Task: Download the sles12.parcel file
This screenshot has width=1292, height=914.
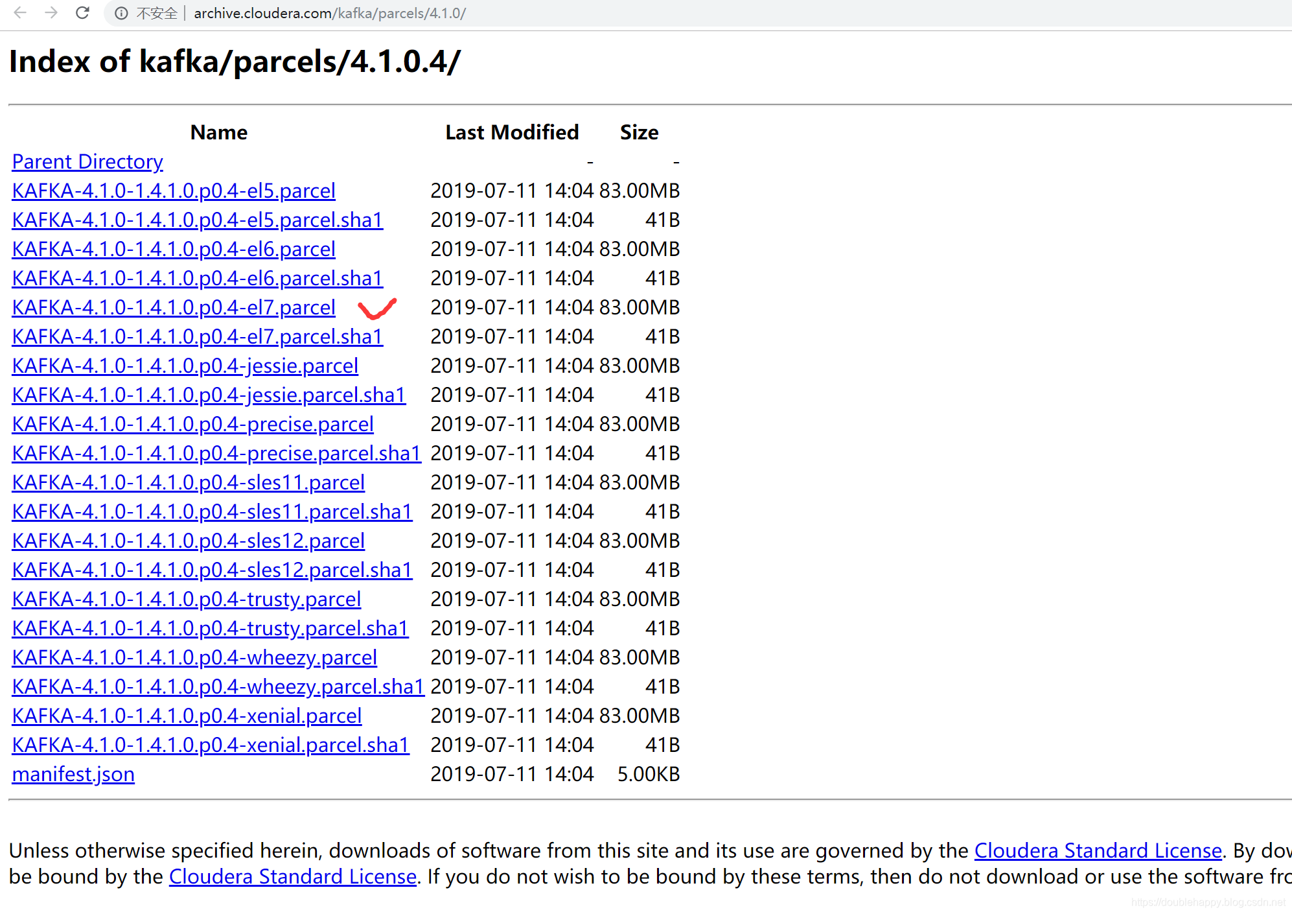Action: click(188, 541)
